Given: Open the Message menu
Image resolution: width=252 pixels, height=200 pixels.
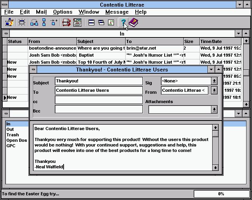Looking at the screenshot, I should (x=117, y=12).
